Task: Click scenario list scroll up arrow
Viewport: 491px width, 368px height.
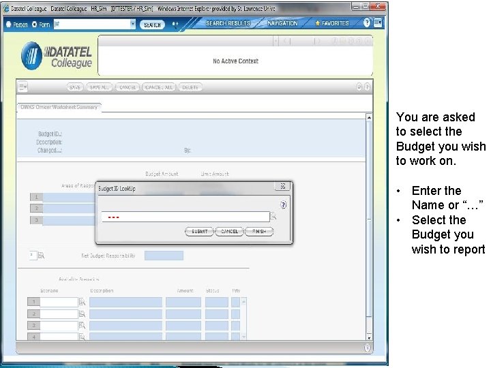Action: pos(243,301)
